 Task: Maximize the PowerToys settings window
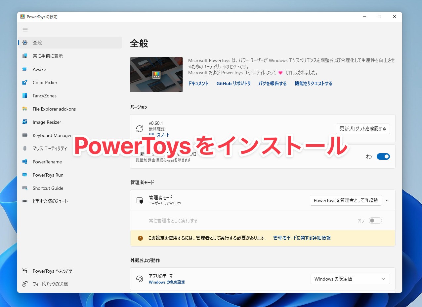(x=379, y=17)
